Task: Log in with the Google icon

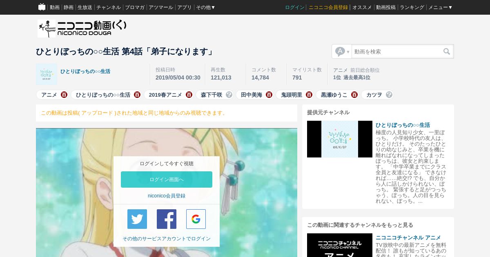Action: point(196,219)
